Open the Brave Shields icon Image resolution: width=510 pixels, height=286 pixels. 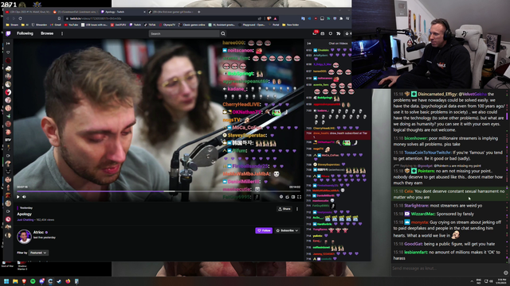coord(269,18)
